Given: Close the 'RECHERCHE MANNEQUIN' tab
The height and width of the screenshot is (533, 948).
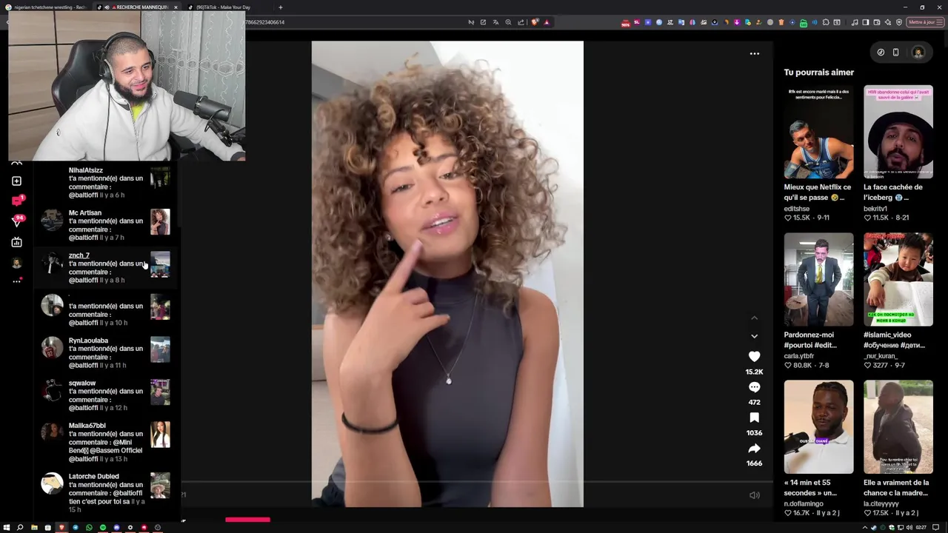Looking at the screenshot, I should click(x=176, y=7).
